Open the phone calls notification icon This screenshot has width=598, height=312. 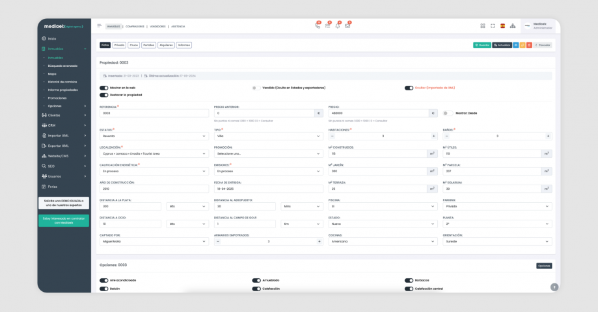click(317, 26)
